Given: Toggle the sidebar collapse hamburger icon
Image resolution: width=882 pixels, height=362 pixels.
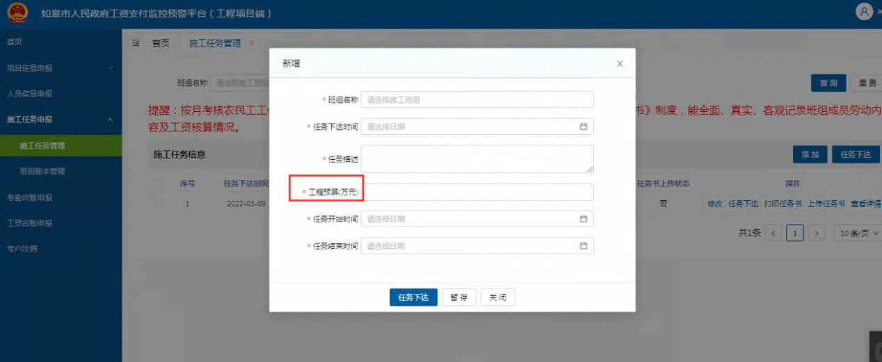Looking at the screenshot, I should (x=136, y=43).
